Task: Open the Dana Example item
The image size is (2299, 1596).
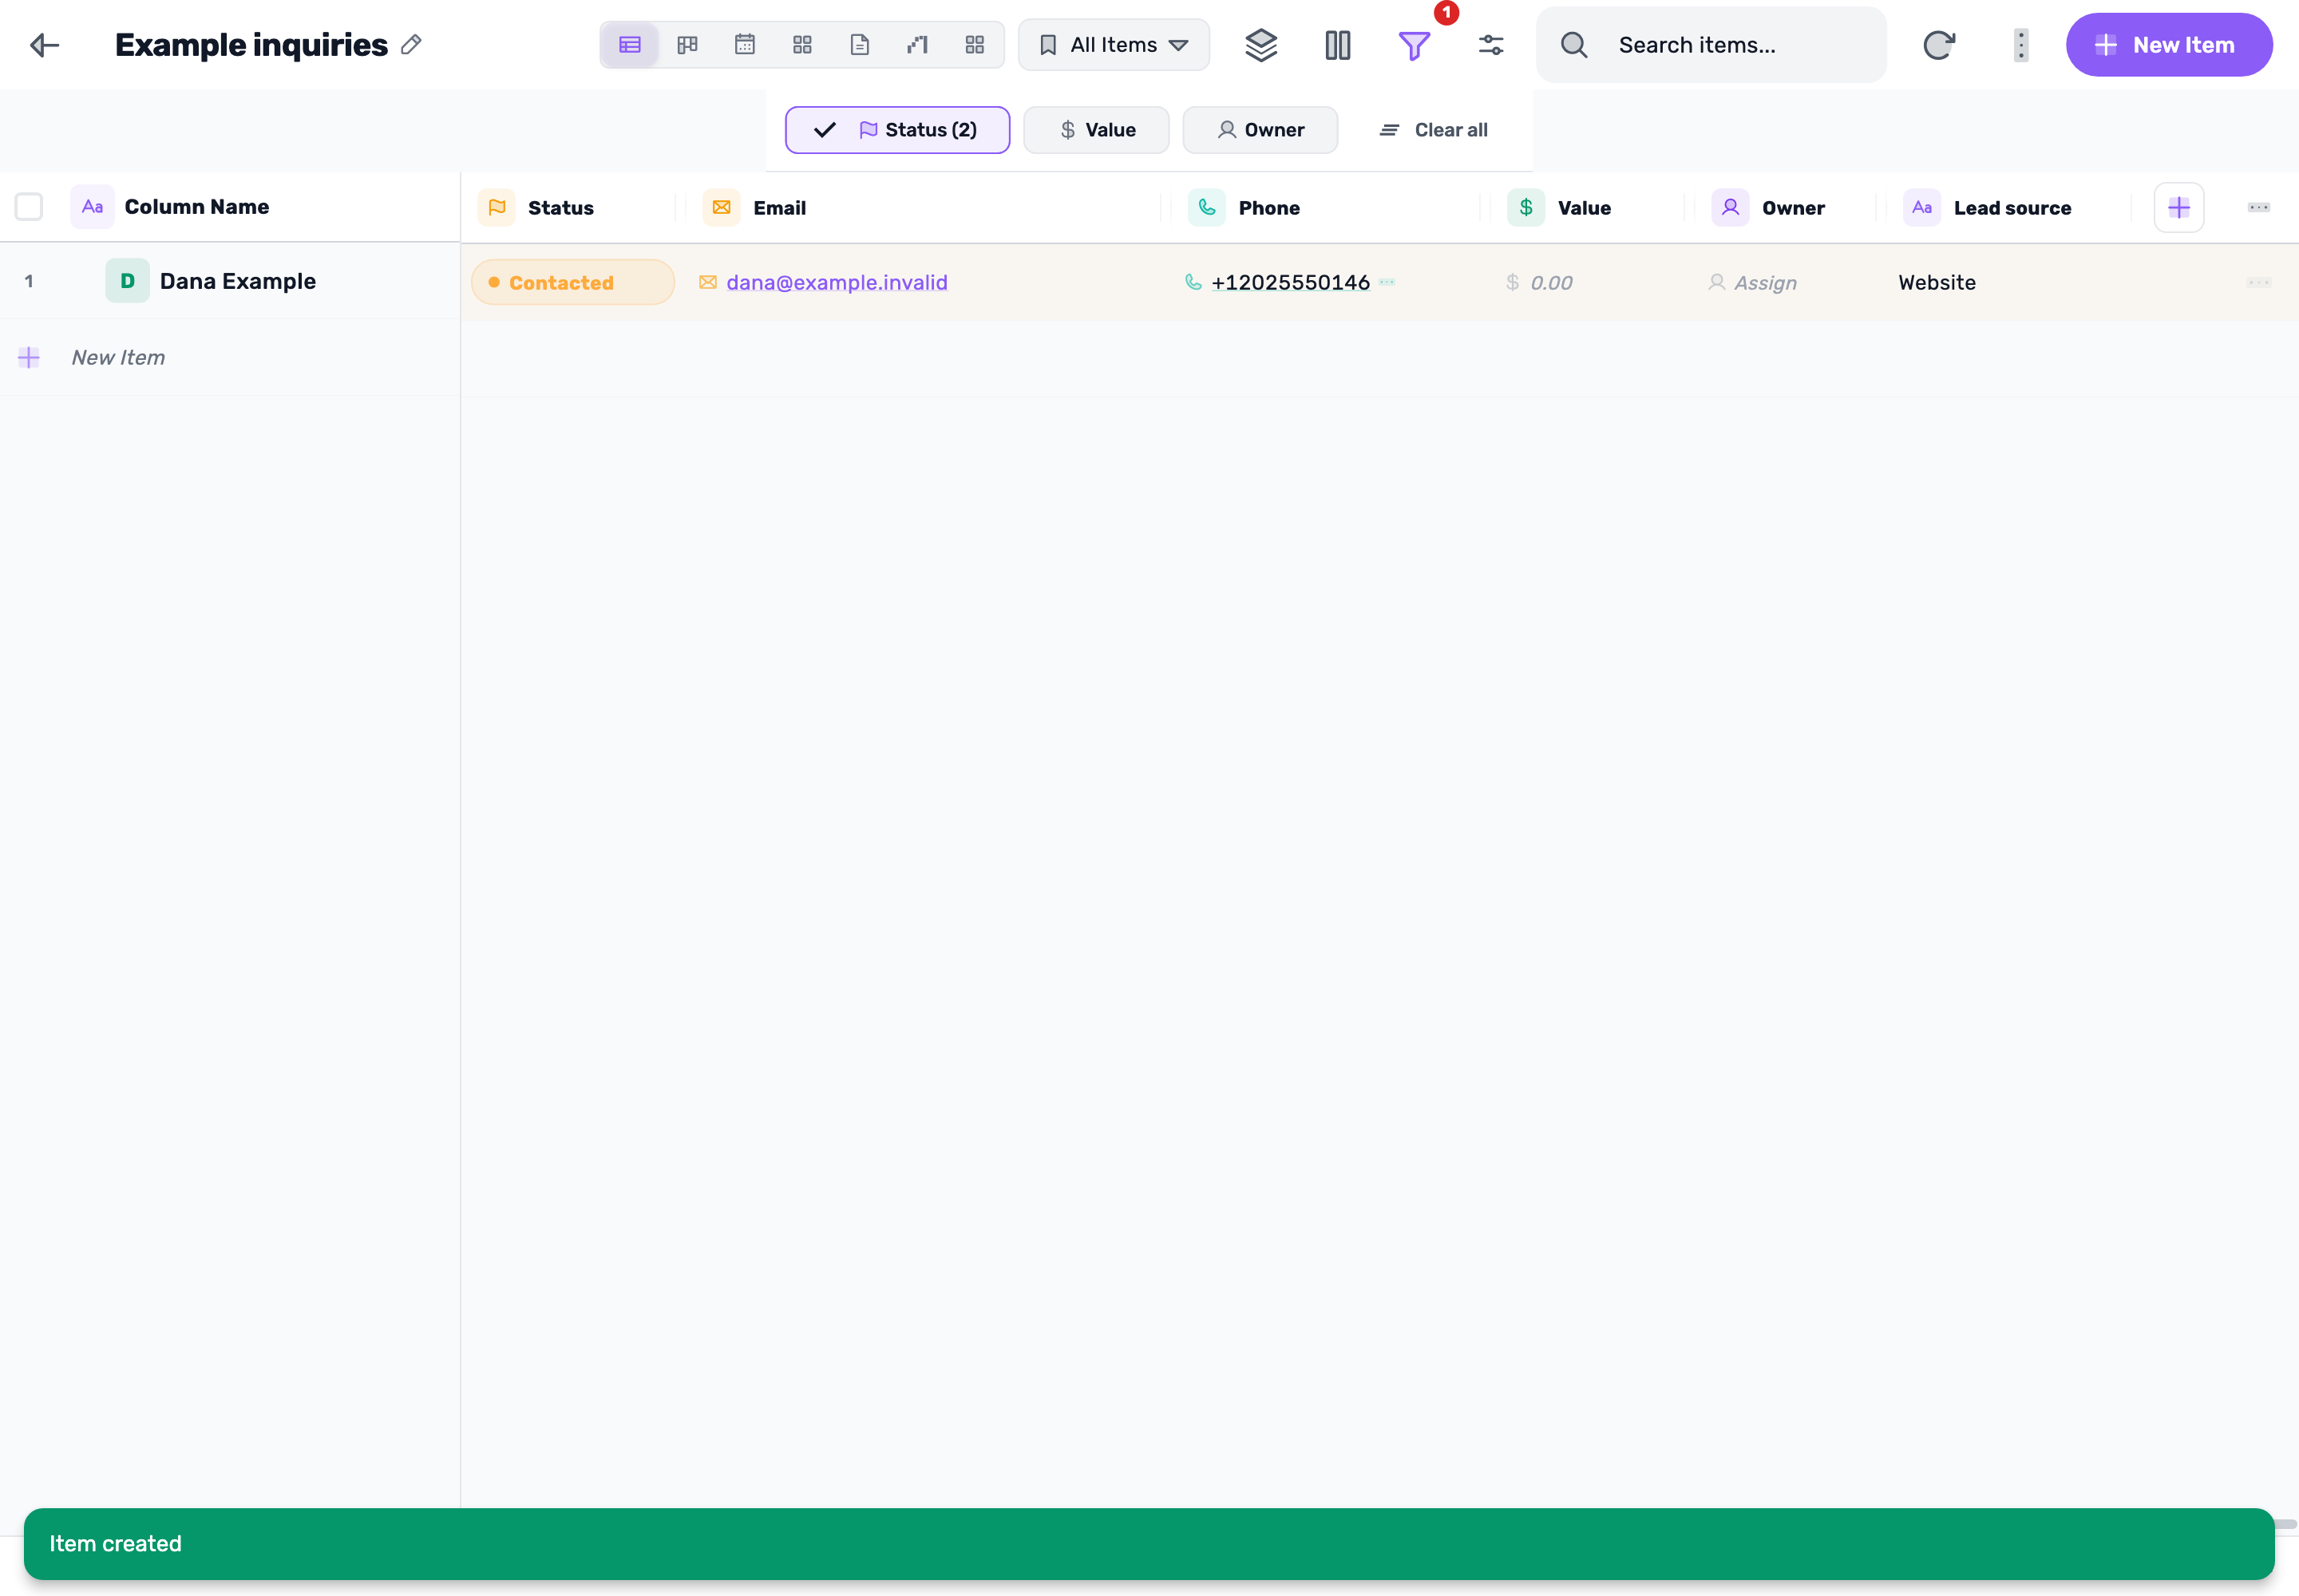Action: pos(238,282)
